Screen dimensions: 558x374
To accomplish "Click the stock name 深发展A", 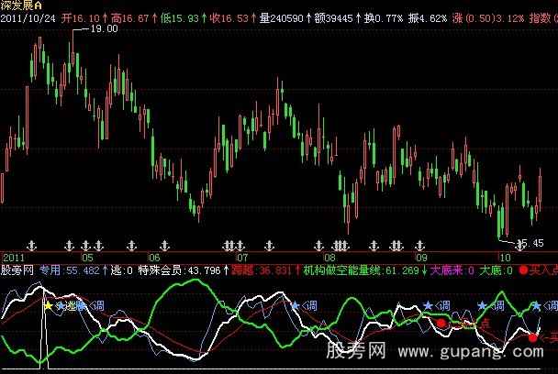I will point(21,5).
